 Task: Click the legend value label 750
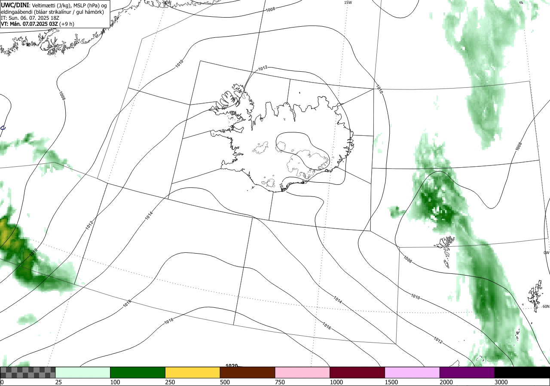pos(280,382)
